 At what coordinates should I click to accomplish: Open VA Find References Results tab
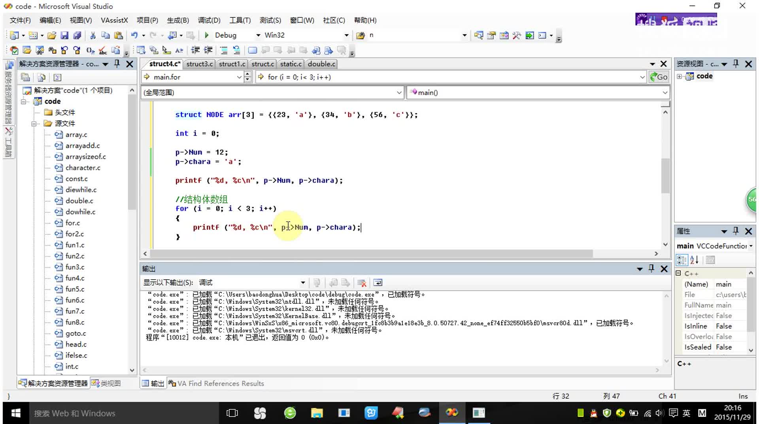[x=216, y=383]
